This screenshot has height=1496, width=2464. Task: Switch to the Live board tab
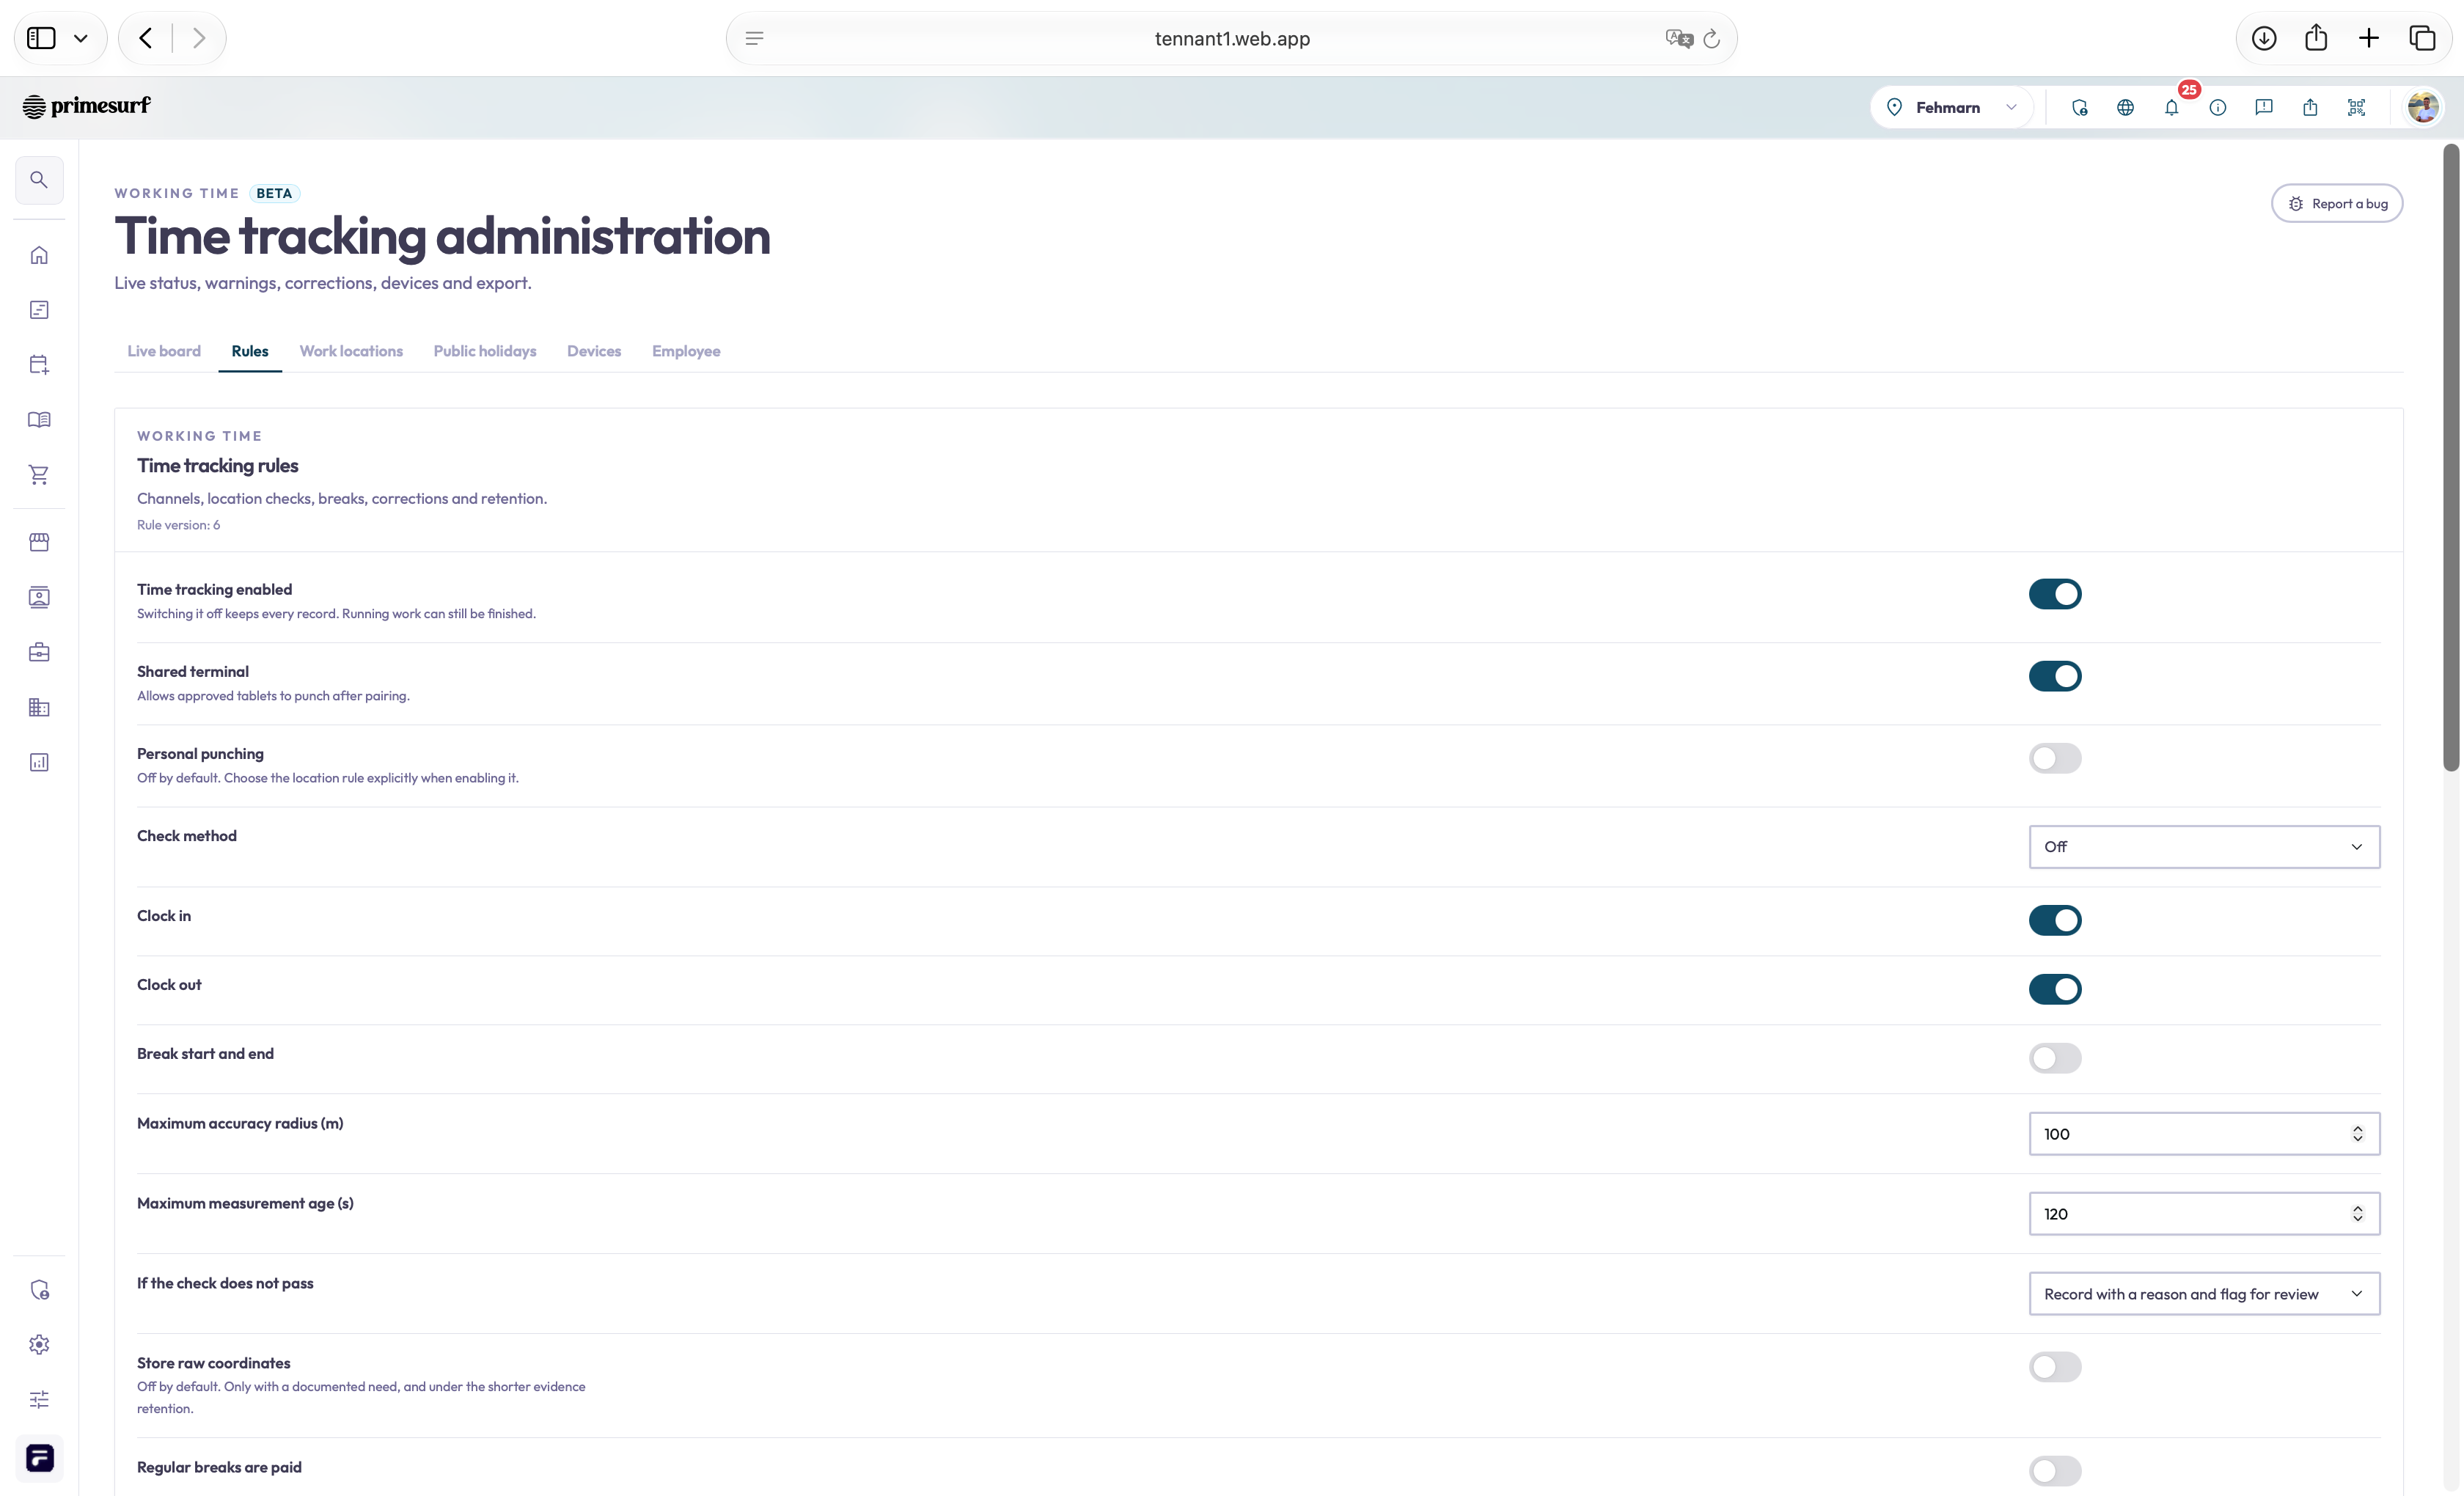(164, 351)
